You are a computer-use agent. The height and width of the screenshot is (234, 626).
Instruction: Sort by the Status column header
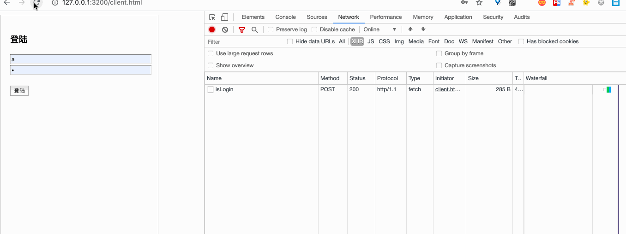[361, 78]
